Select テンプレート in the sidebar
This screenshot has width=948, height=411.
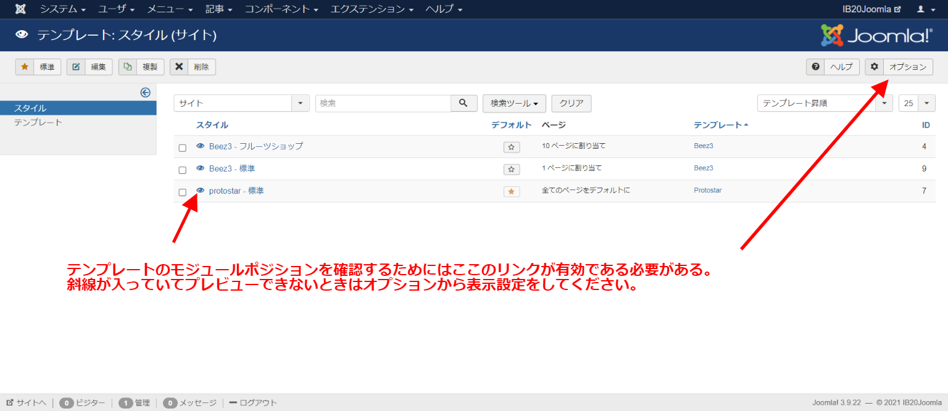[x=38, y=122]
